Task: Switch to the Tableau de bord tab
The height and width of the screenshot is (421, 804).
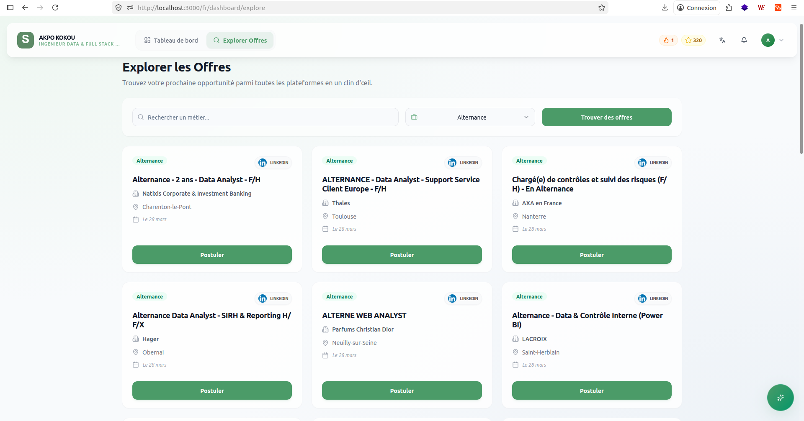Action: coord(171,40)
